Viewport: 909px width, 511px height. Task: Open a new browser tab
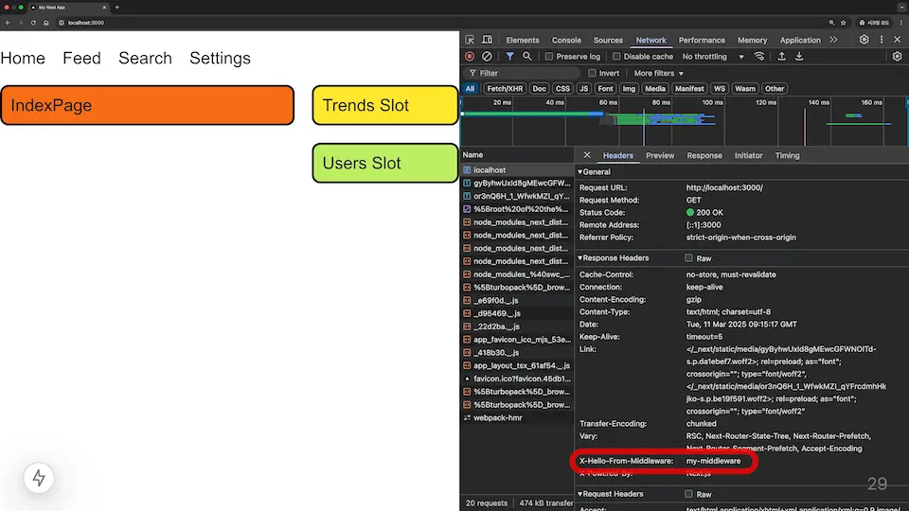point(117,8)
